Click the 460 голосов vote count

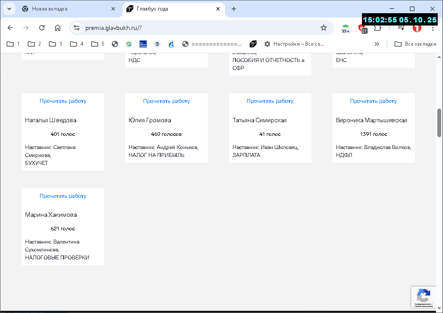click(166, 134)
